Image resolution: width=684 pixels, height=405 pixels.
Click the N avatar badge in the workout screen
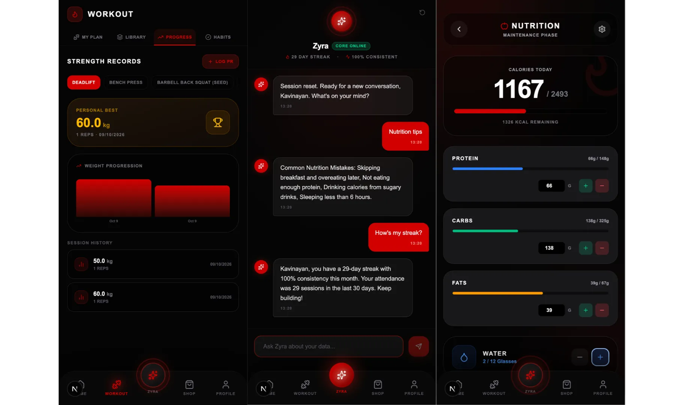(75, 389)
